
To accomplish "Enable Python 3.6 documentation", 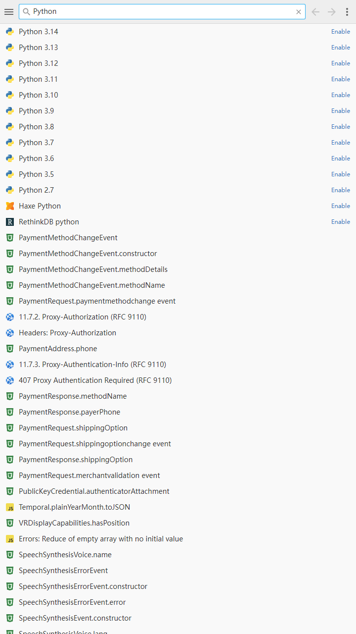I will point(341,158).
